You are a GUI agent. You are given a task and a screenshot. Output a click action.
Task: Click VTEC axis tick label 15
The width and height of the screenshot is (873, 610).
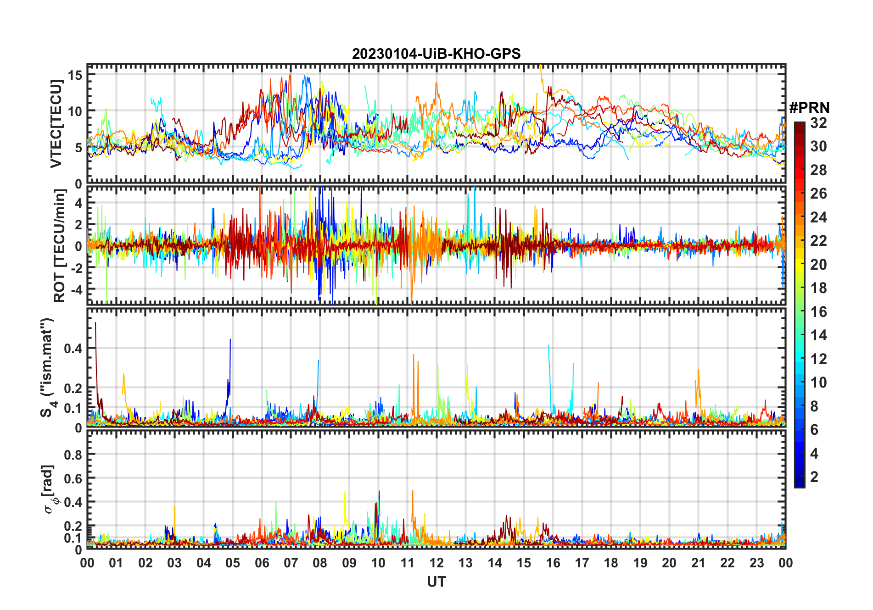(75, 75)
